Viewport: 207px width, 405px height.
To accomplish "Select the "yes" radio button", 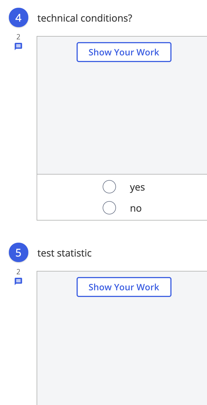I will (109, 187).
